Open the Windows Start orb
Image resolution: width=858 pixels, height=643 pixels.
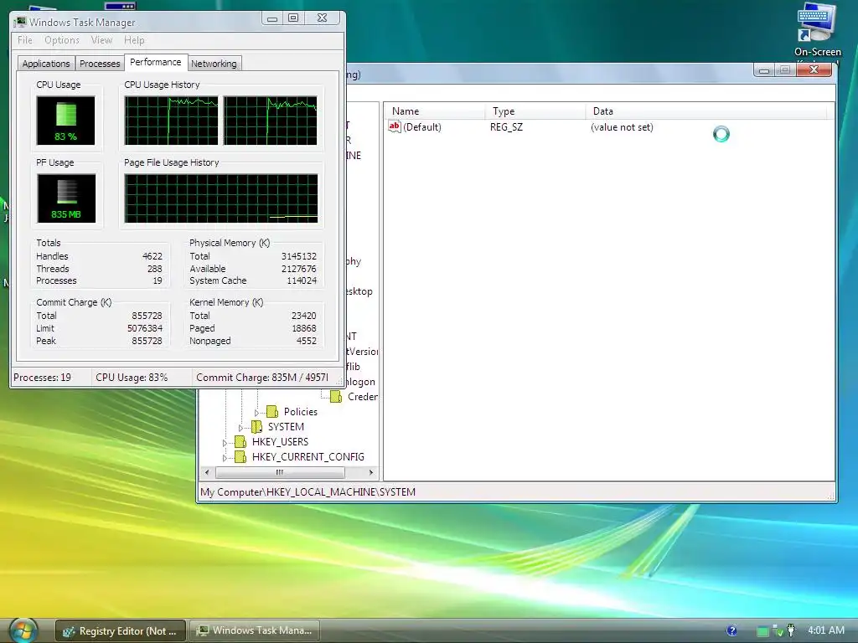(23, 630)
